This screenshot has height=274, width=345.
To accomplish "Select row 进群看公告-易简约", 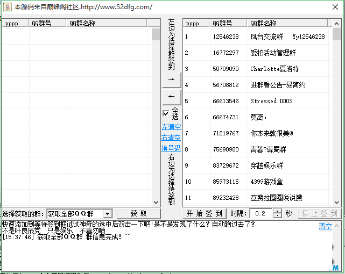I will (258, 85).
